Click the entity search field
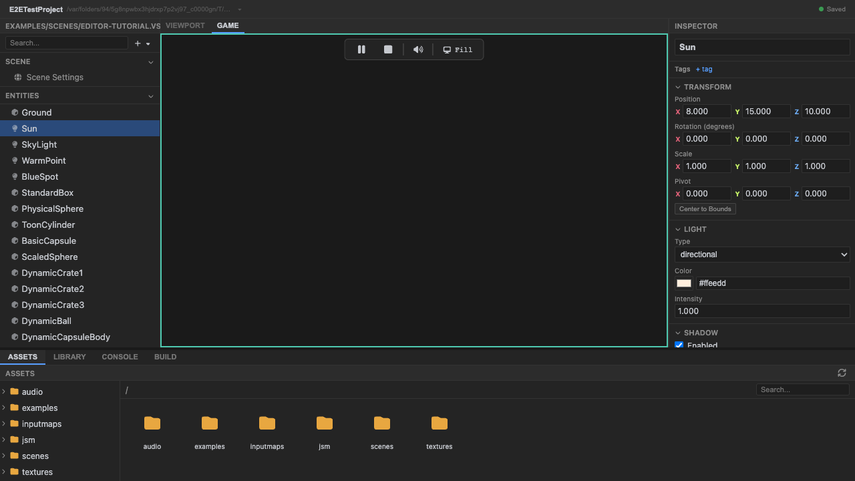Viewport: 855px width, 481px height. (x=66, y=43)
